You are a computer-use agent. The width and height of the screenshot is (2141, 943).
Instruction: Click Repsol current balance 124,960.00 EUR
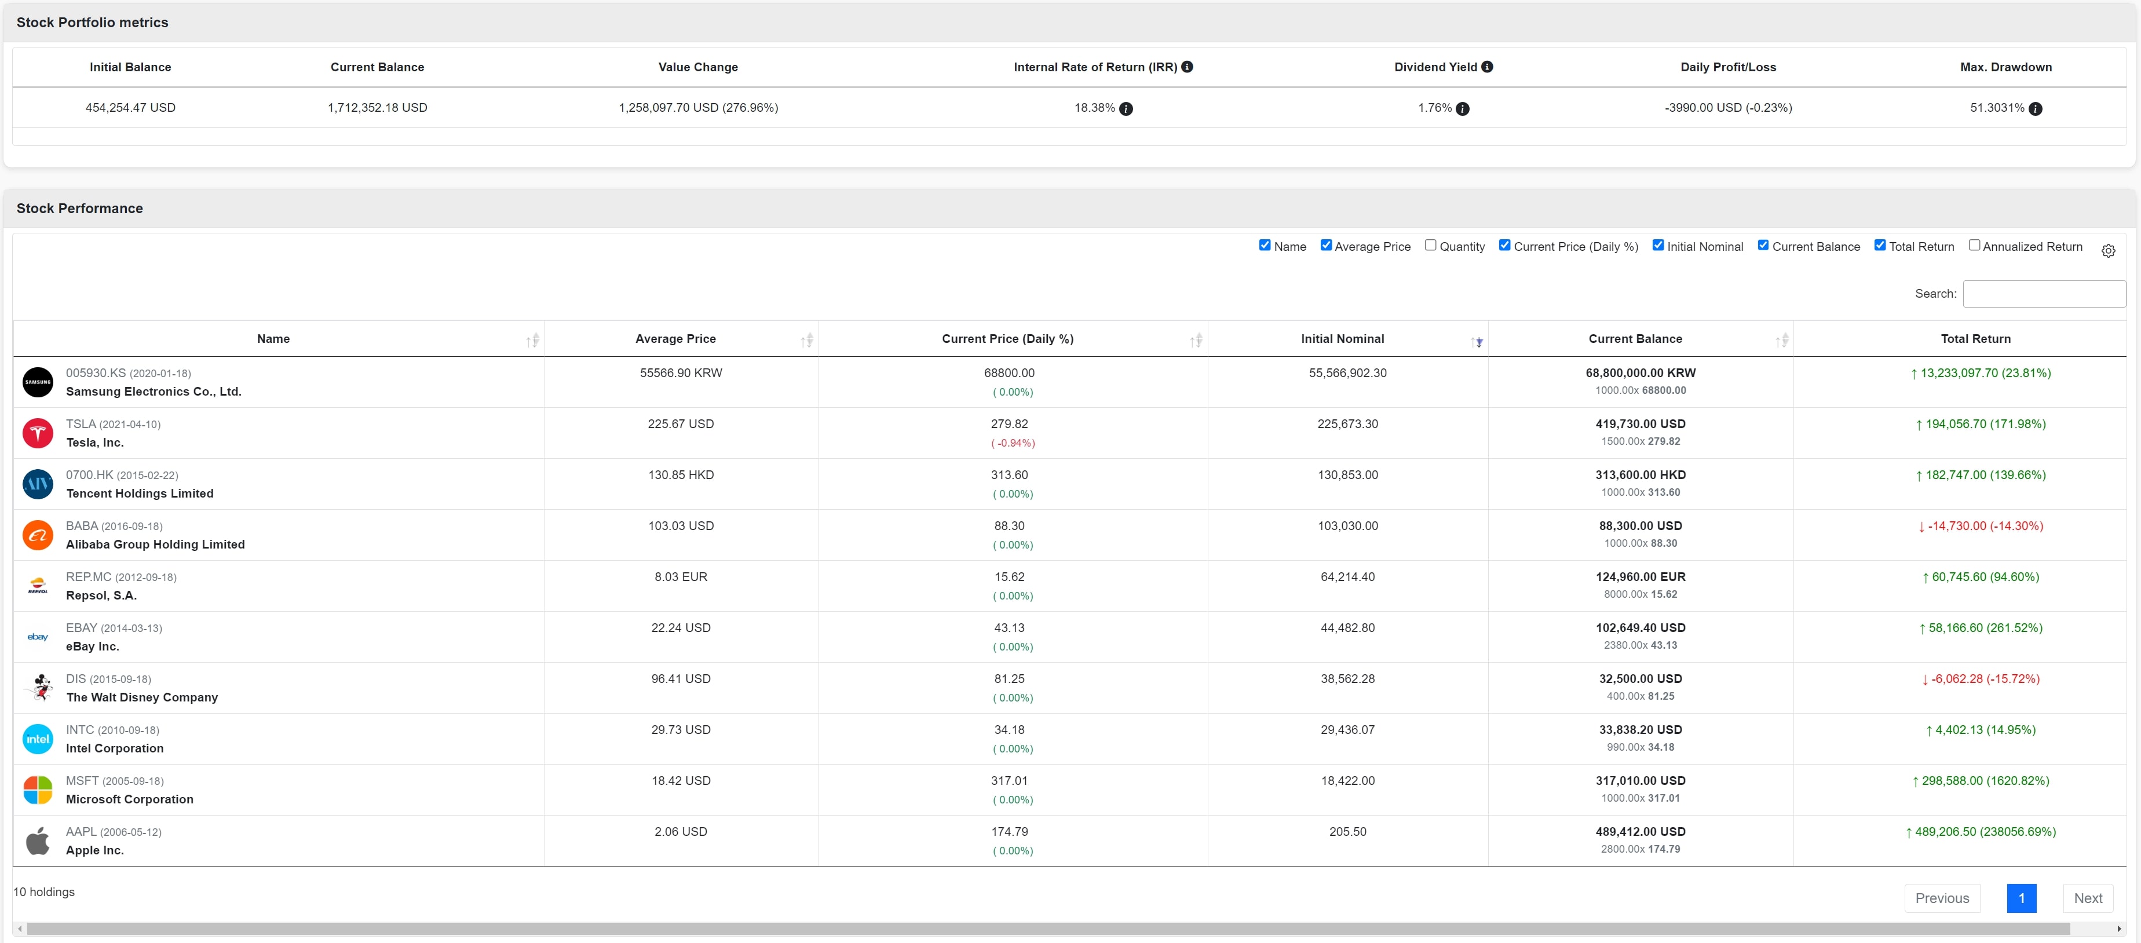[1640, 576]
